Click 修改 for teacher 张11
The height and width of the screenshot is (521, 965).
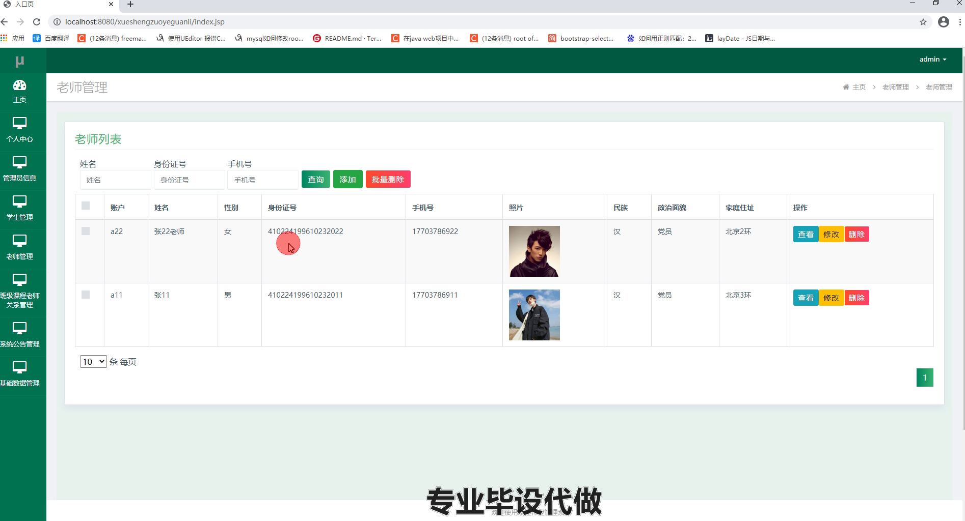click(832, 298)
